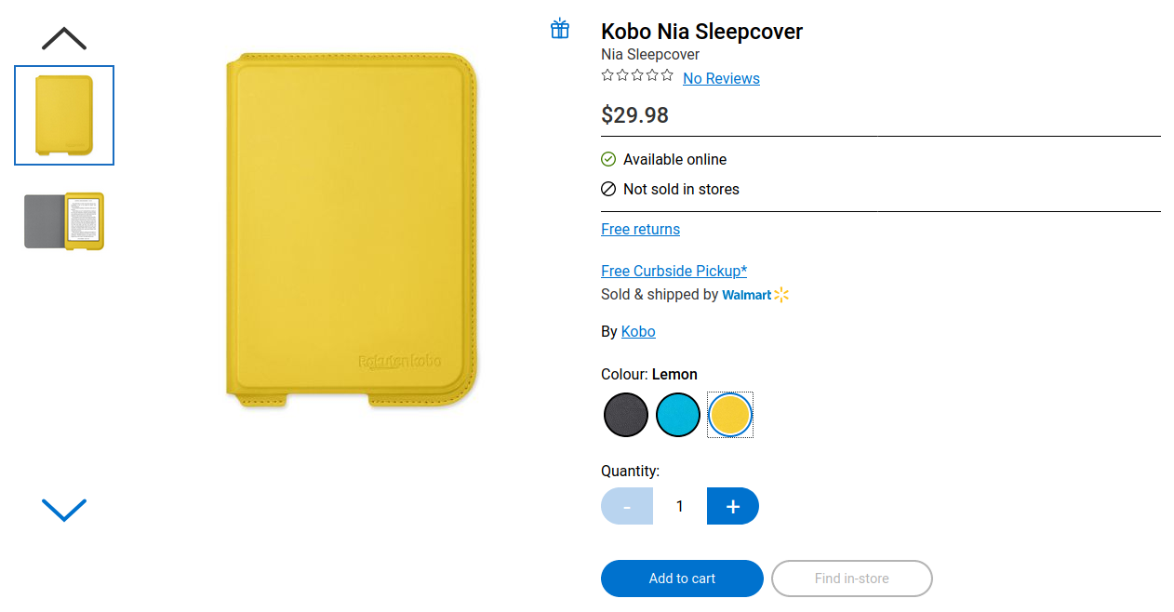
Task: Select the open cover with e-reader thumbnail
Action: tap(64, 221)
